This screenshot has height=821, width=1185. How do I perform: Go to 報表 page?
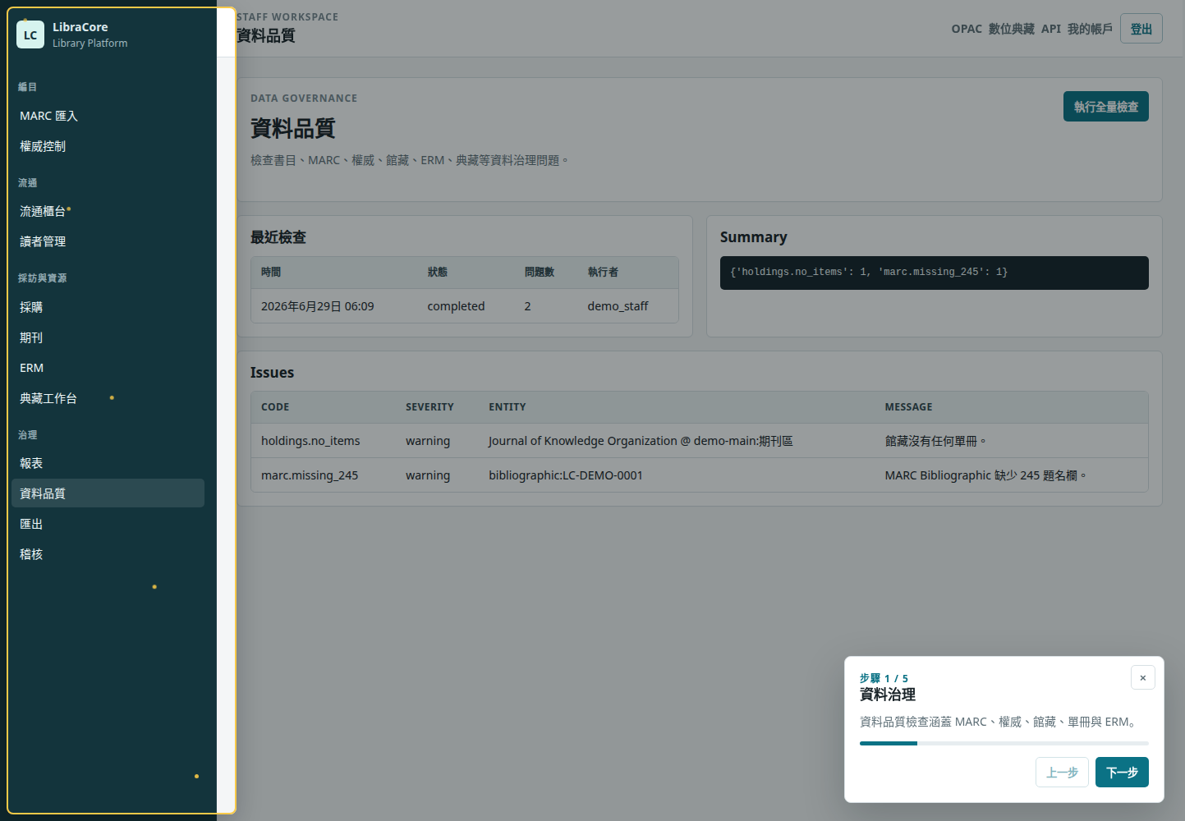click(x=107, y=463)
